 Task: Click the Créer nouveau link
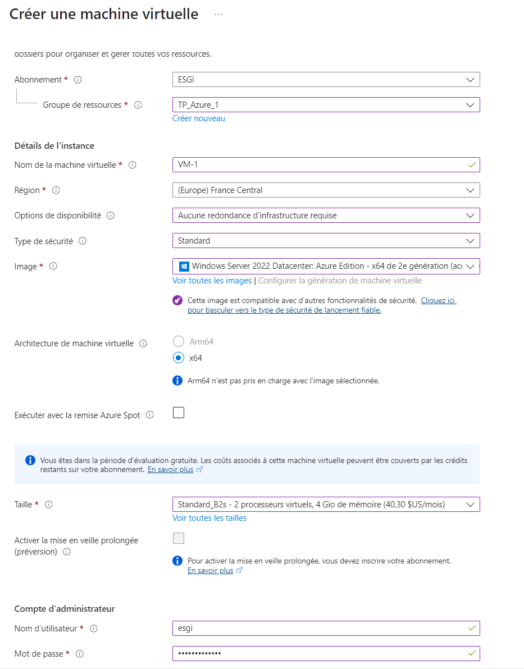point(199,118)
